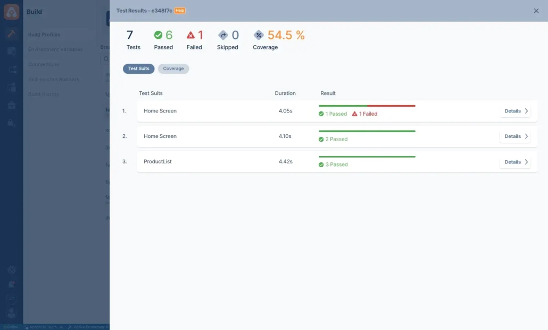Click the '1 Passed' check icon in row 1
The image size is (548, 330).
(321, 114)
